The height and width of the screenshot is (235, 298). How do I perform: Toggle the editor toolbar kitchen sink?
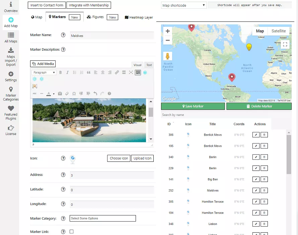138,73
